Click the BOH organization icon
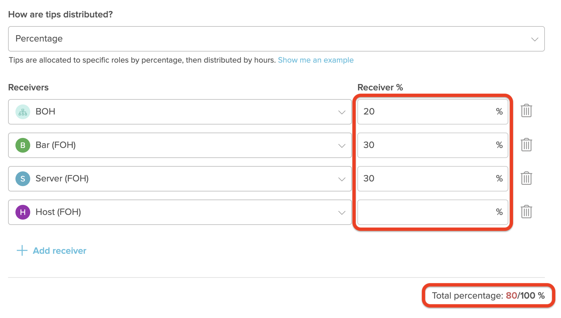 22,111
